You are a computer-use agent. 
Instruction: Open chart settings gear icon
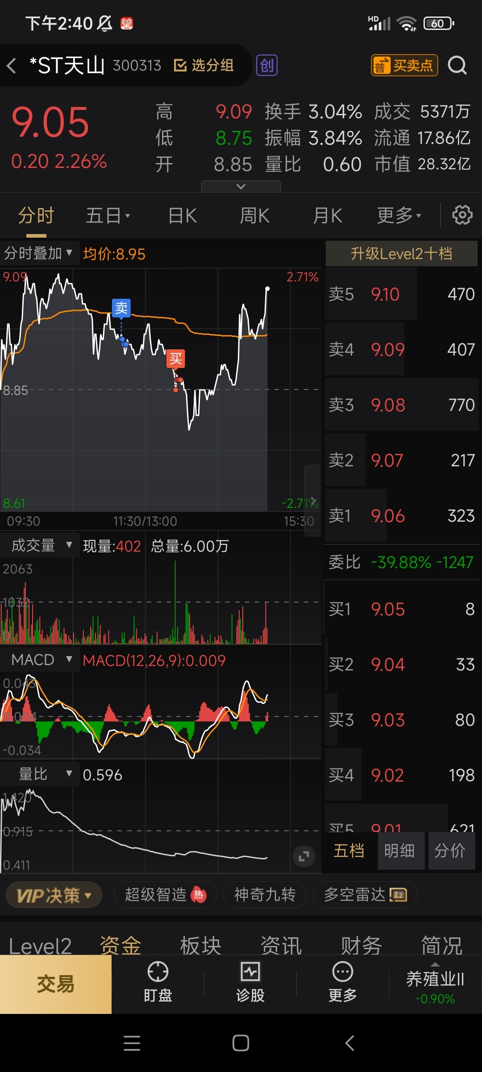coord(462,215)
